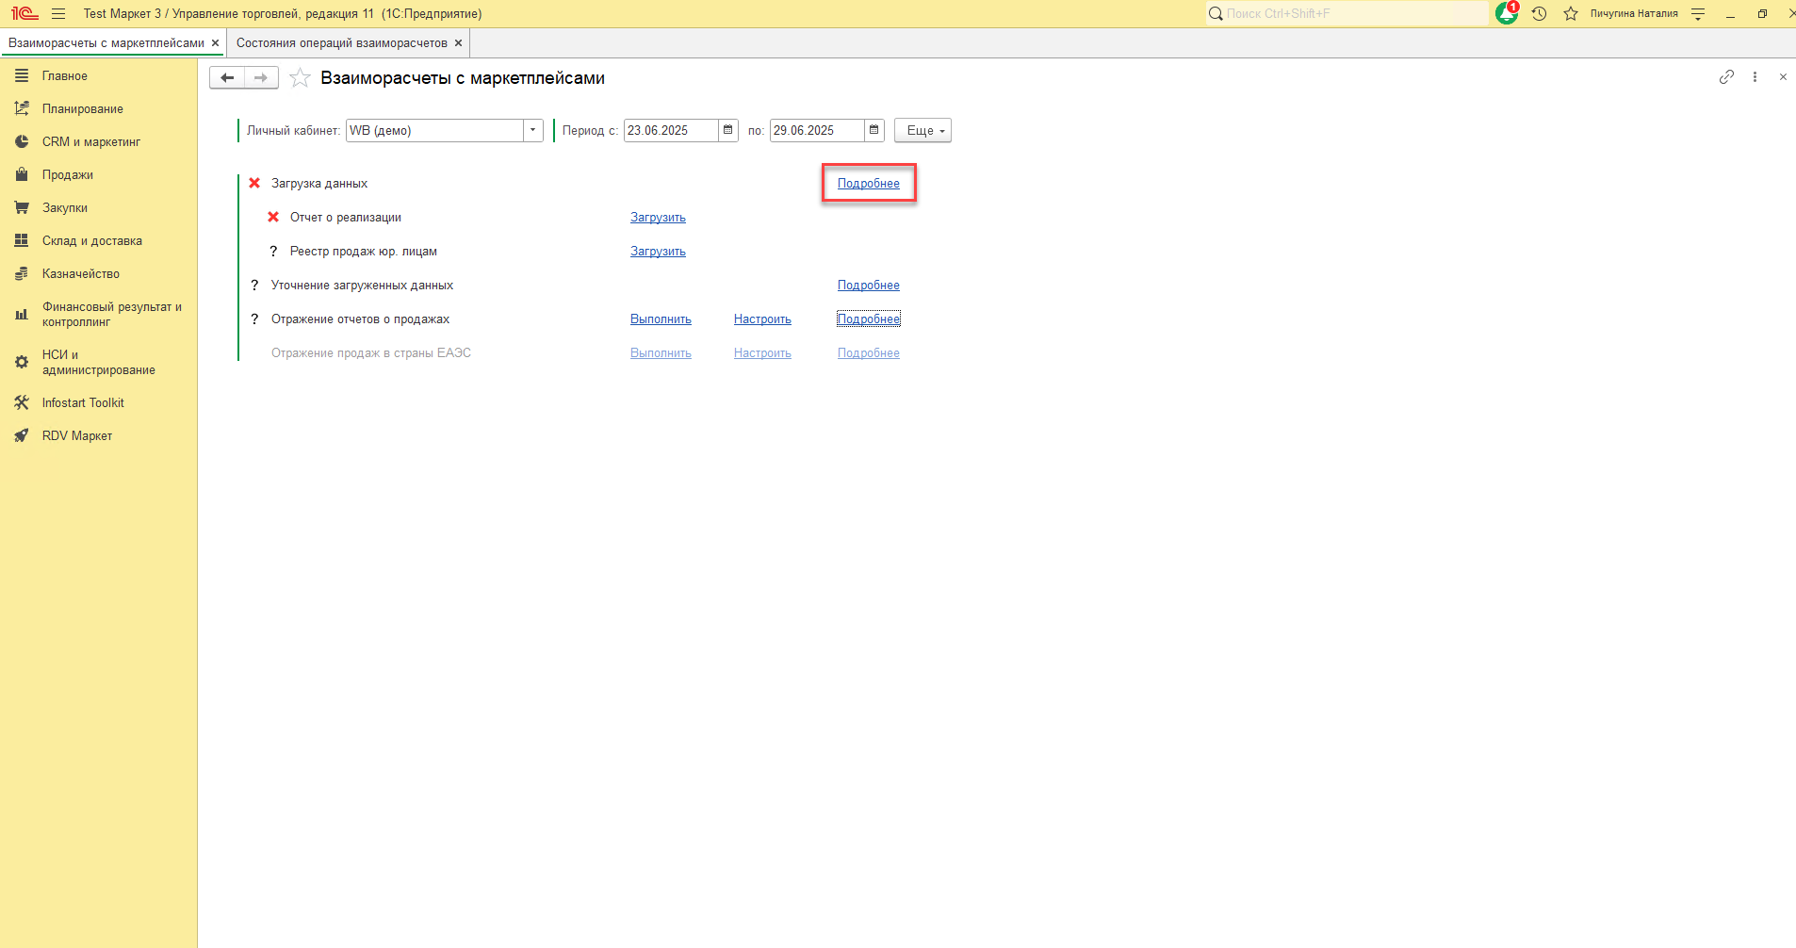Image resolution: width=1796 pixels, height=948 pixels.
Task: Open history clock icon in title bar
Action: (x=1539, y=13)
